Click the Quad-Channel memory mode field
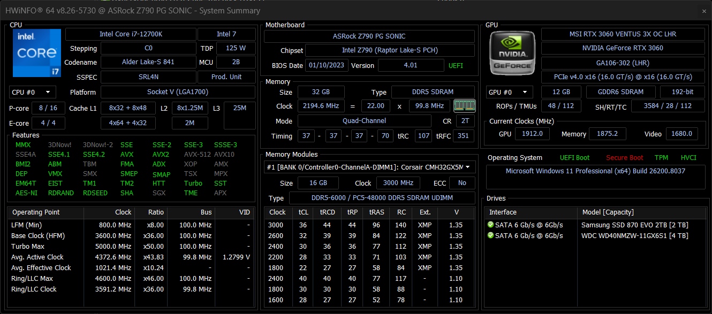712x314 pixels. click(364, 121)
